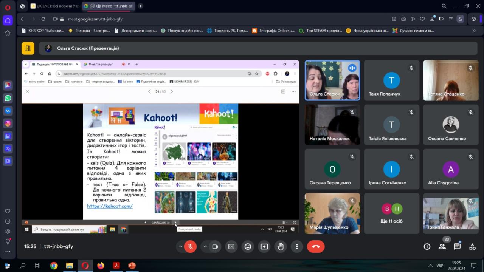Click the kahoot.com link in presentation
The width and height of the screenshot is (484, 272).
point(110,206)
